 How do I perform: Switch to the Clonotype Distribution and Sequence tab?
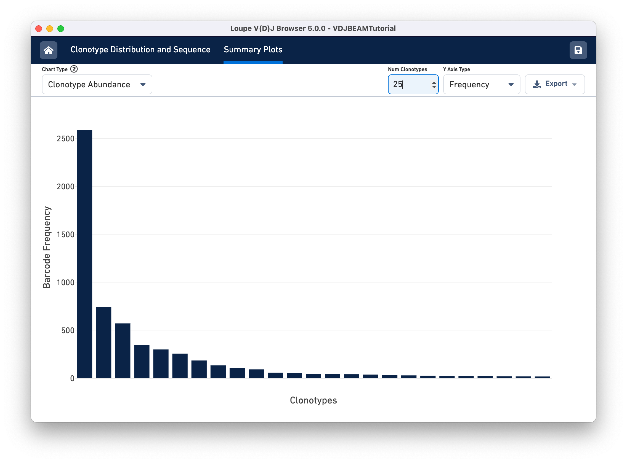[140, 50]
